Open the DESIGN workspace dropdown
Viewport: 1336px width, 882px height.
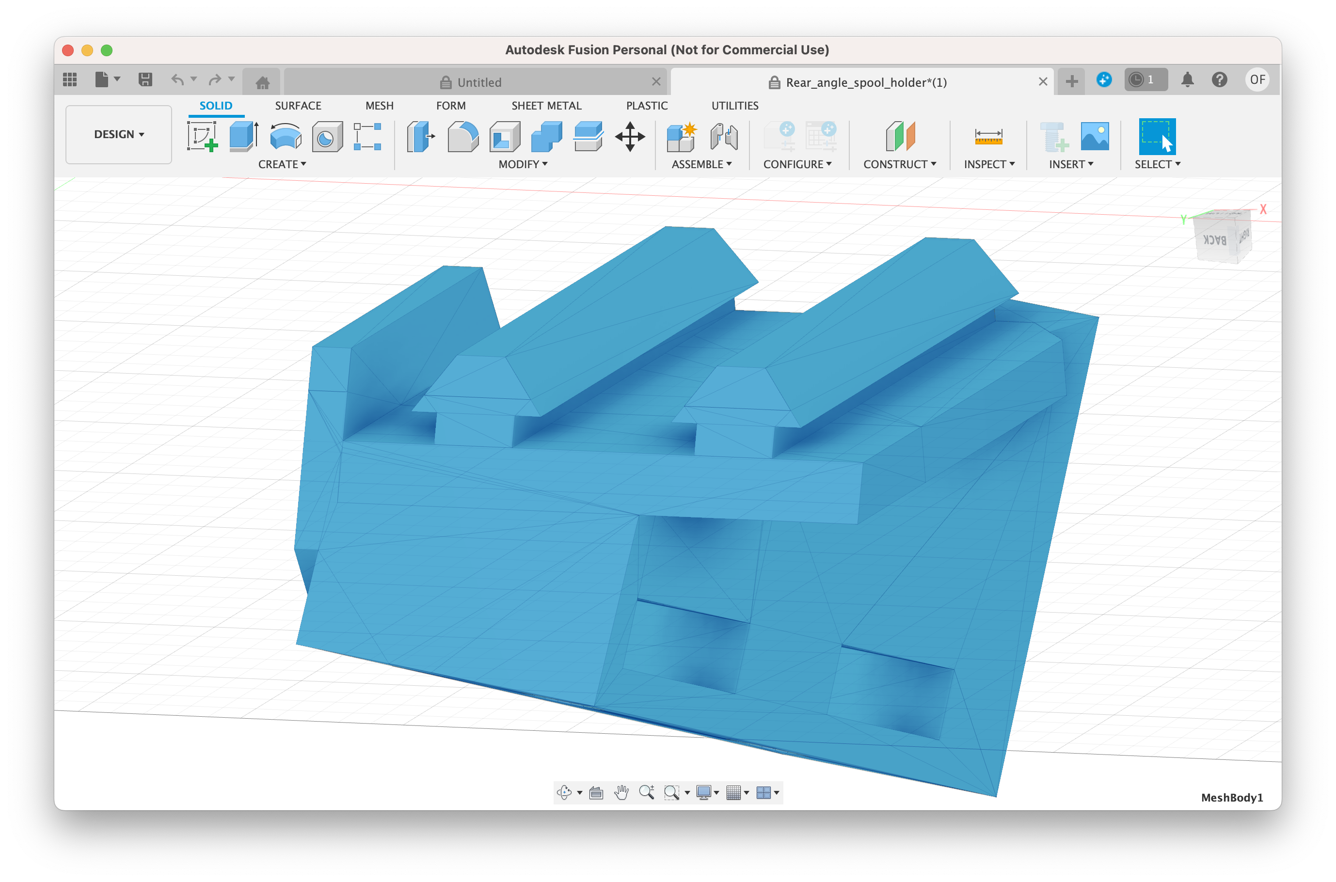119,134
